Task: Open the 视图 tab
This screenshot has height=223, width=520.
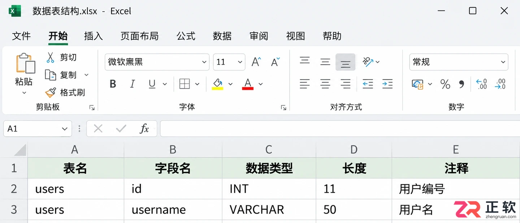Action: [x=295, y=36]
